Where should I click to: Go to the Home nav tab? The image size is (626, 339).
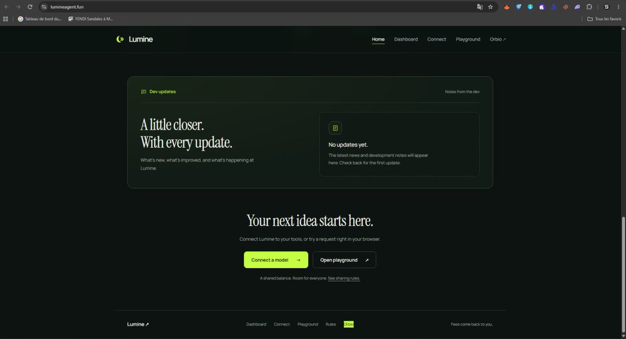[x=378, y=39]
